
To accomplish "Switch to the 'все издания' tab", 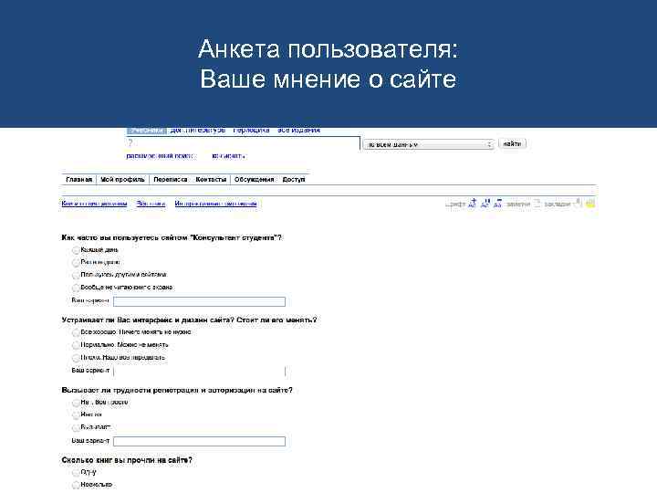I will (x=298, y=131).
